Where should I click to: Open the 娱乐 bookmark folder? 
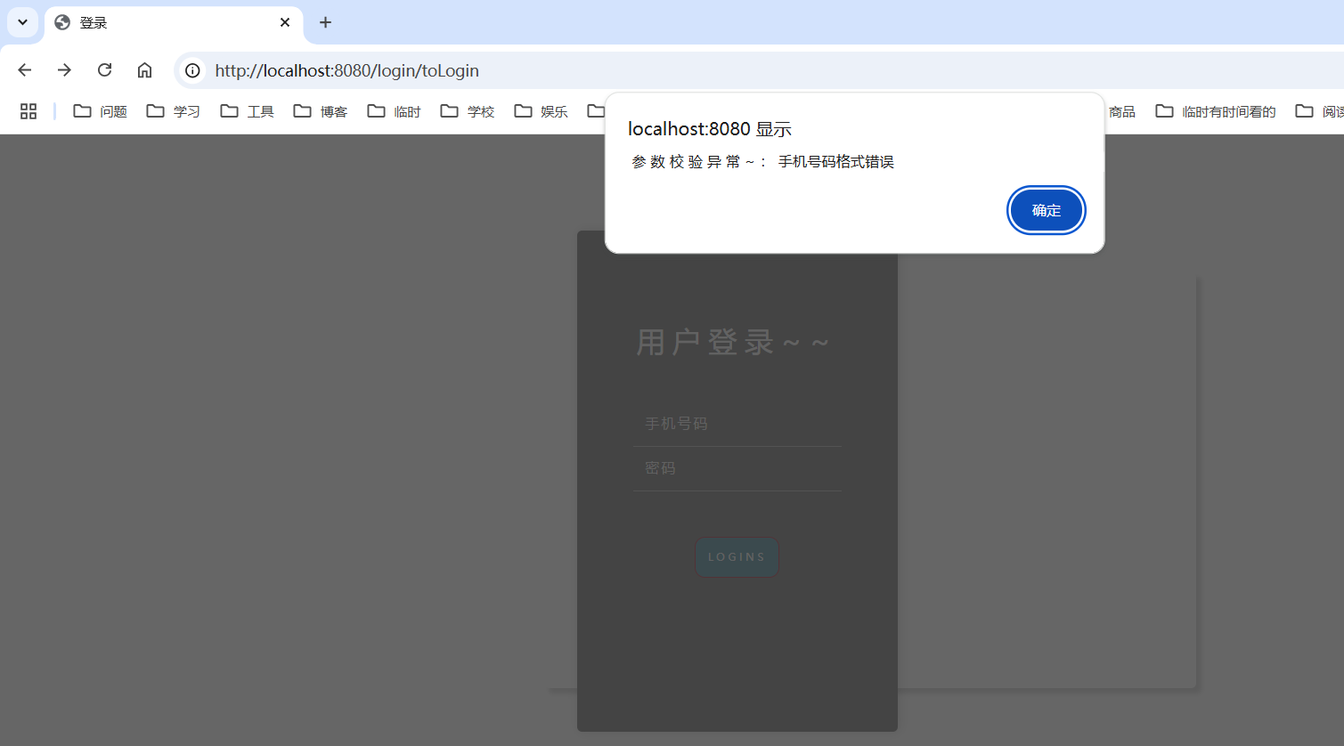coord(542,111)
